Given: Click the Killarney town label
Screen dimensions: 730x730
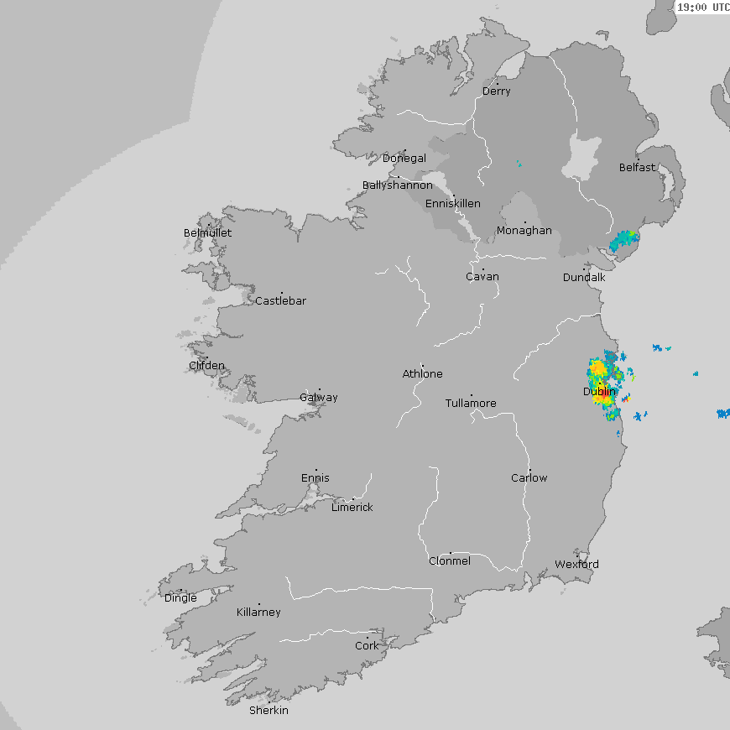Looking at the screenshot, I should [258, 613].
